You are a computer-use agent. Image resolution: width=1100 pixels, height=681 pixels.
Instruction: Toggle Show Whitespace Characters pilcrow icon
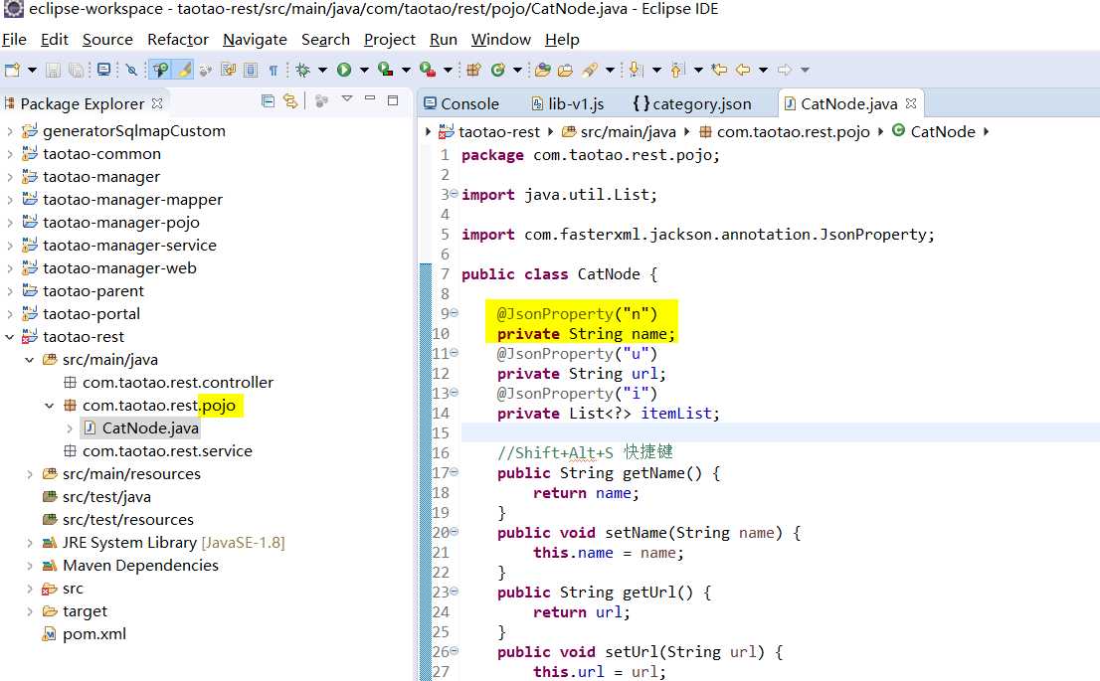click(x=273, y=70)
